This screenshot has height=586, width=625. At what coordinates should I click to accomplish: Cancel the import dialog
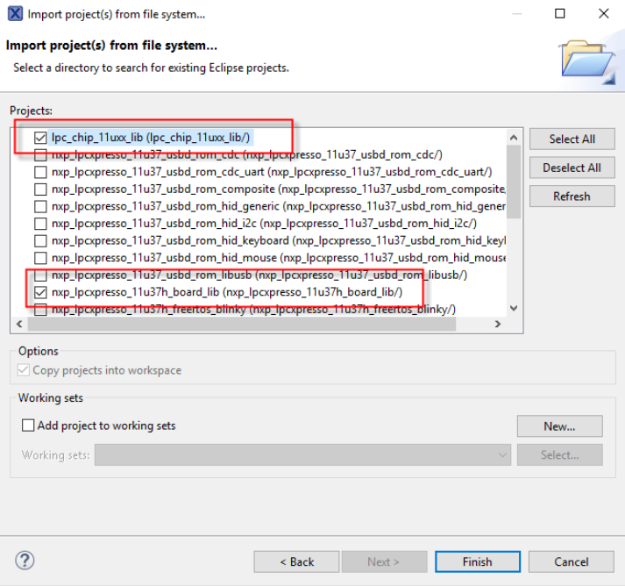[572, 561]
